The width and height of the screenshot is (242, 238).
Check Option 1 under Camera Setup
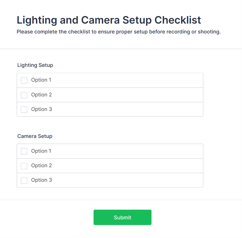[x=24, y=151]
